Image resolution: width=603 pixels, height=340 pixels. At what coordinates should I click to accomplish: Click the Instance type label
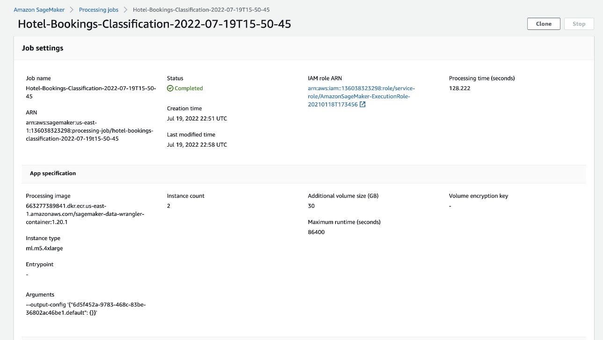43,238
